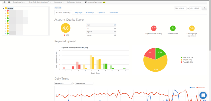Click the Account breadcrumb link
This screenshot has width=211, height=101.
(58, 8)
